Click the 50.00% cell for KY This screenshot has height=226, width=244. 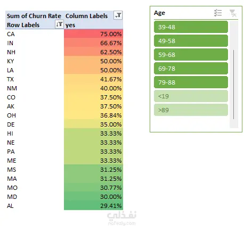point(93,61)
